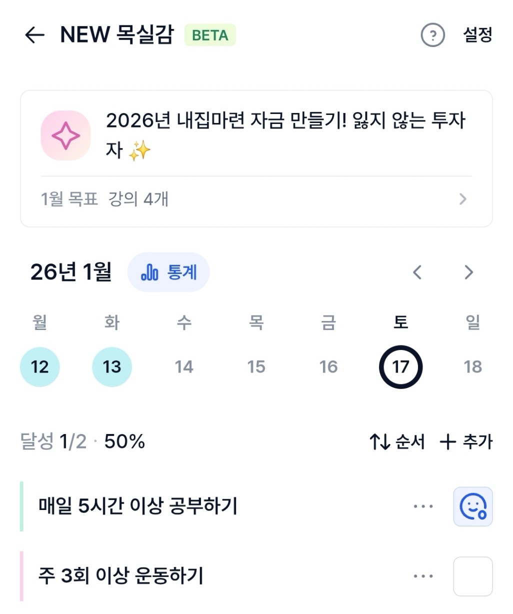This screenshot has height=614, width=513.
Task: Tap the 순서 sort order icon
Action: coord(380,441)
